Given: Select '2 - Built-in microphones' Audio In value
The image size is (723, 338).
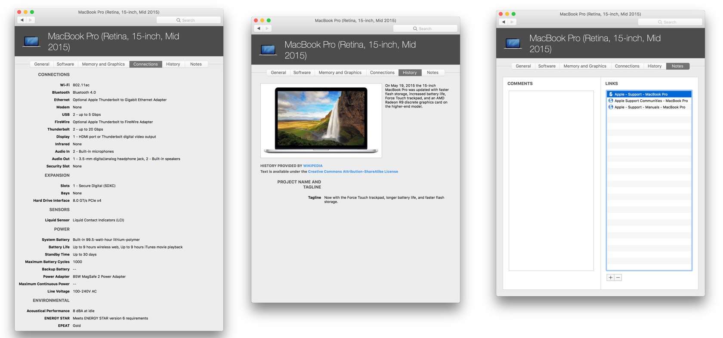Looking at the screenshot, I should [93, 151].
